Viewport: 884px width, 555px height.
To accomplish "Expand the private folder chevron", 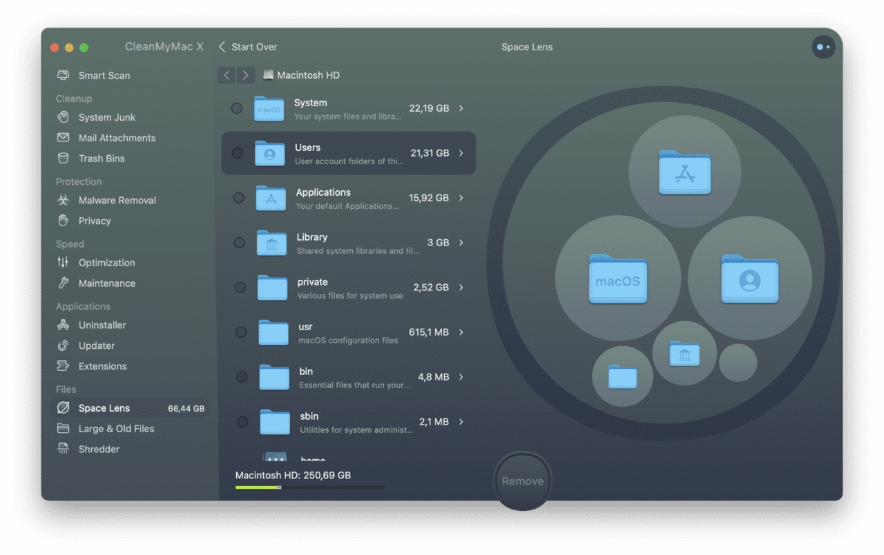I will click(x=461, y=287).
